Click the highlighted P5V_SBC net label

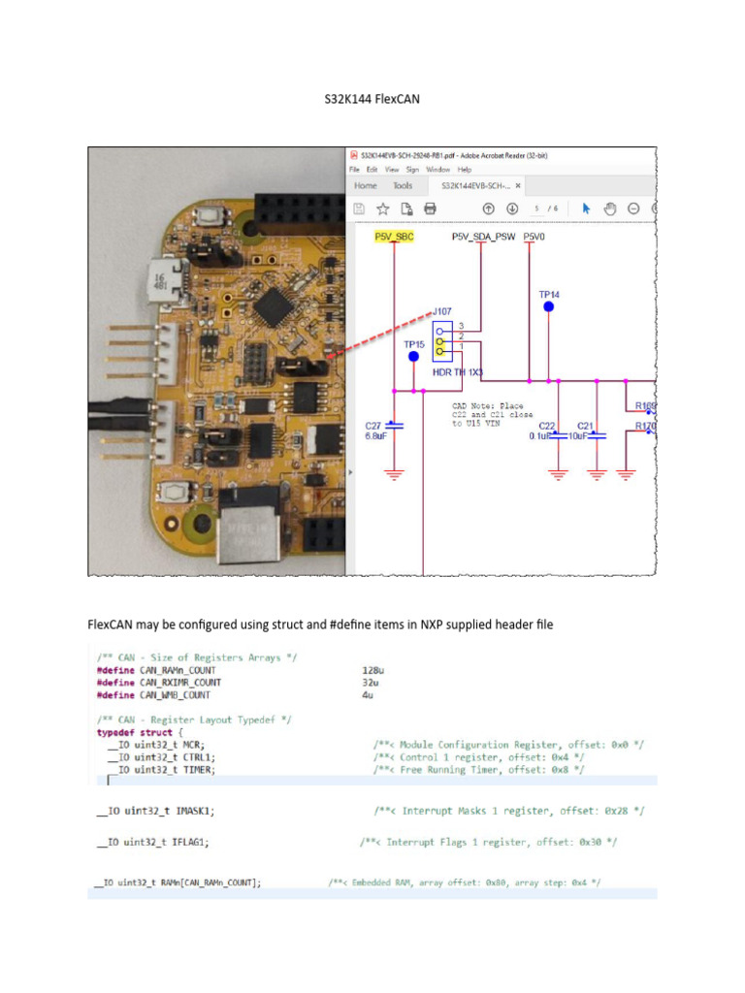click(x=394, y=237)
